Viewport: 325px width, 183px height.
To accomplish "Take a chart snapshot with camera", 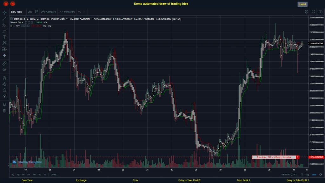I will (x=321, y=12).
